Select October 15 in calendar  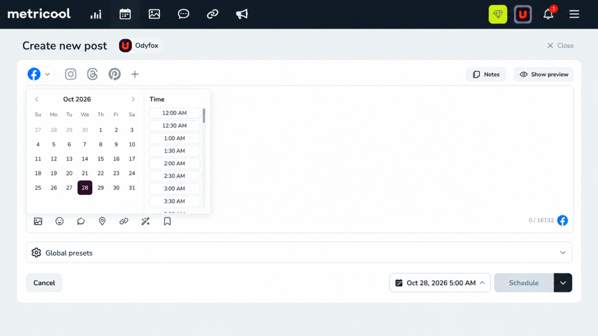point(100,159)
